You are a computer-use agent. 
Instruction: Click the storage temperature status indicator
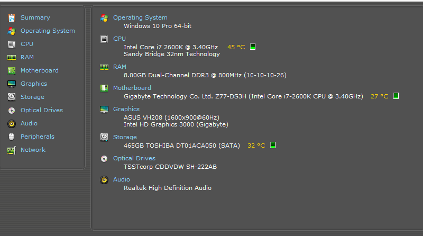(273, 145)
